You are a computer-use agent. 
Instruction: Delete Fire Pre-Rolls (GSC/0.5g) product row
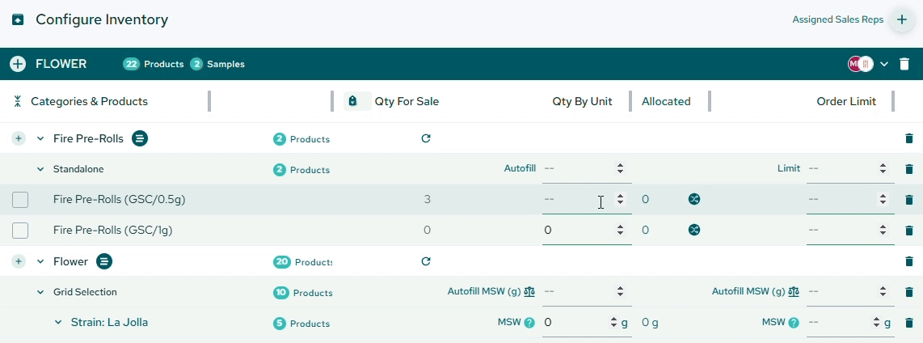(909, 200)
